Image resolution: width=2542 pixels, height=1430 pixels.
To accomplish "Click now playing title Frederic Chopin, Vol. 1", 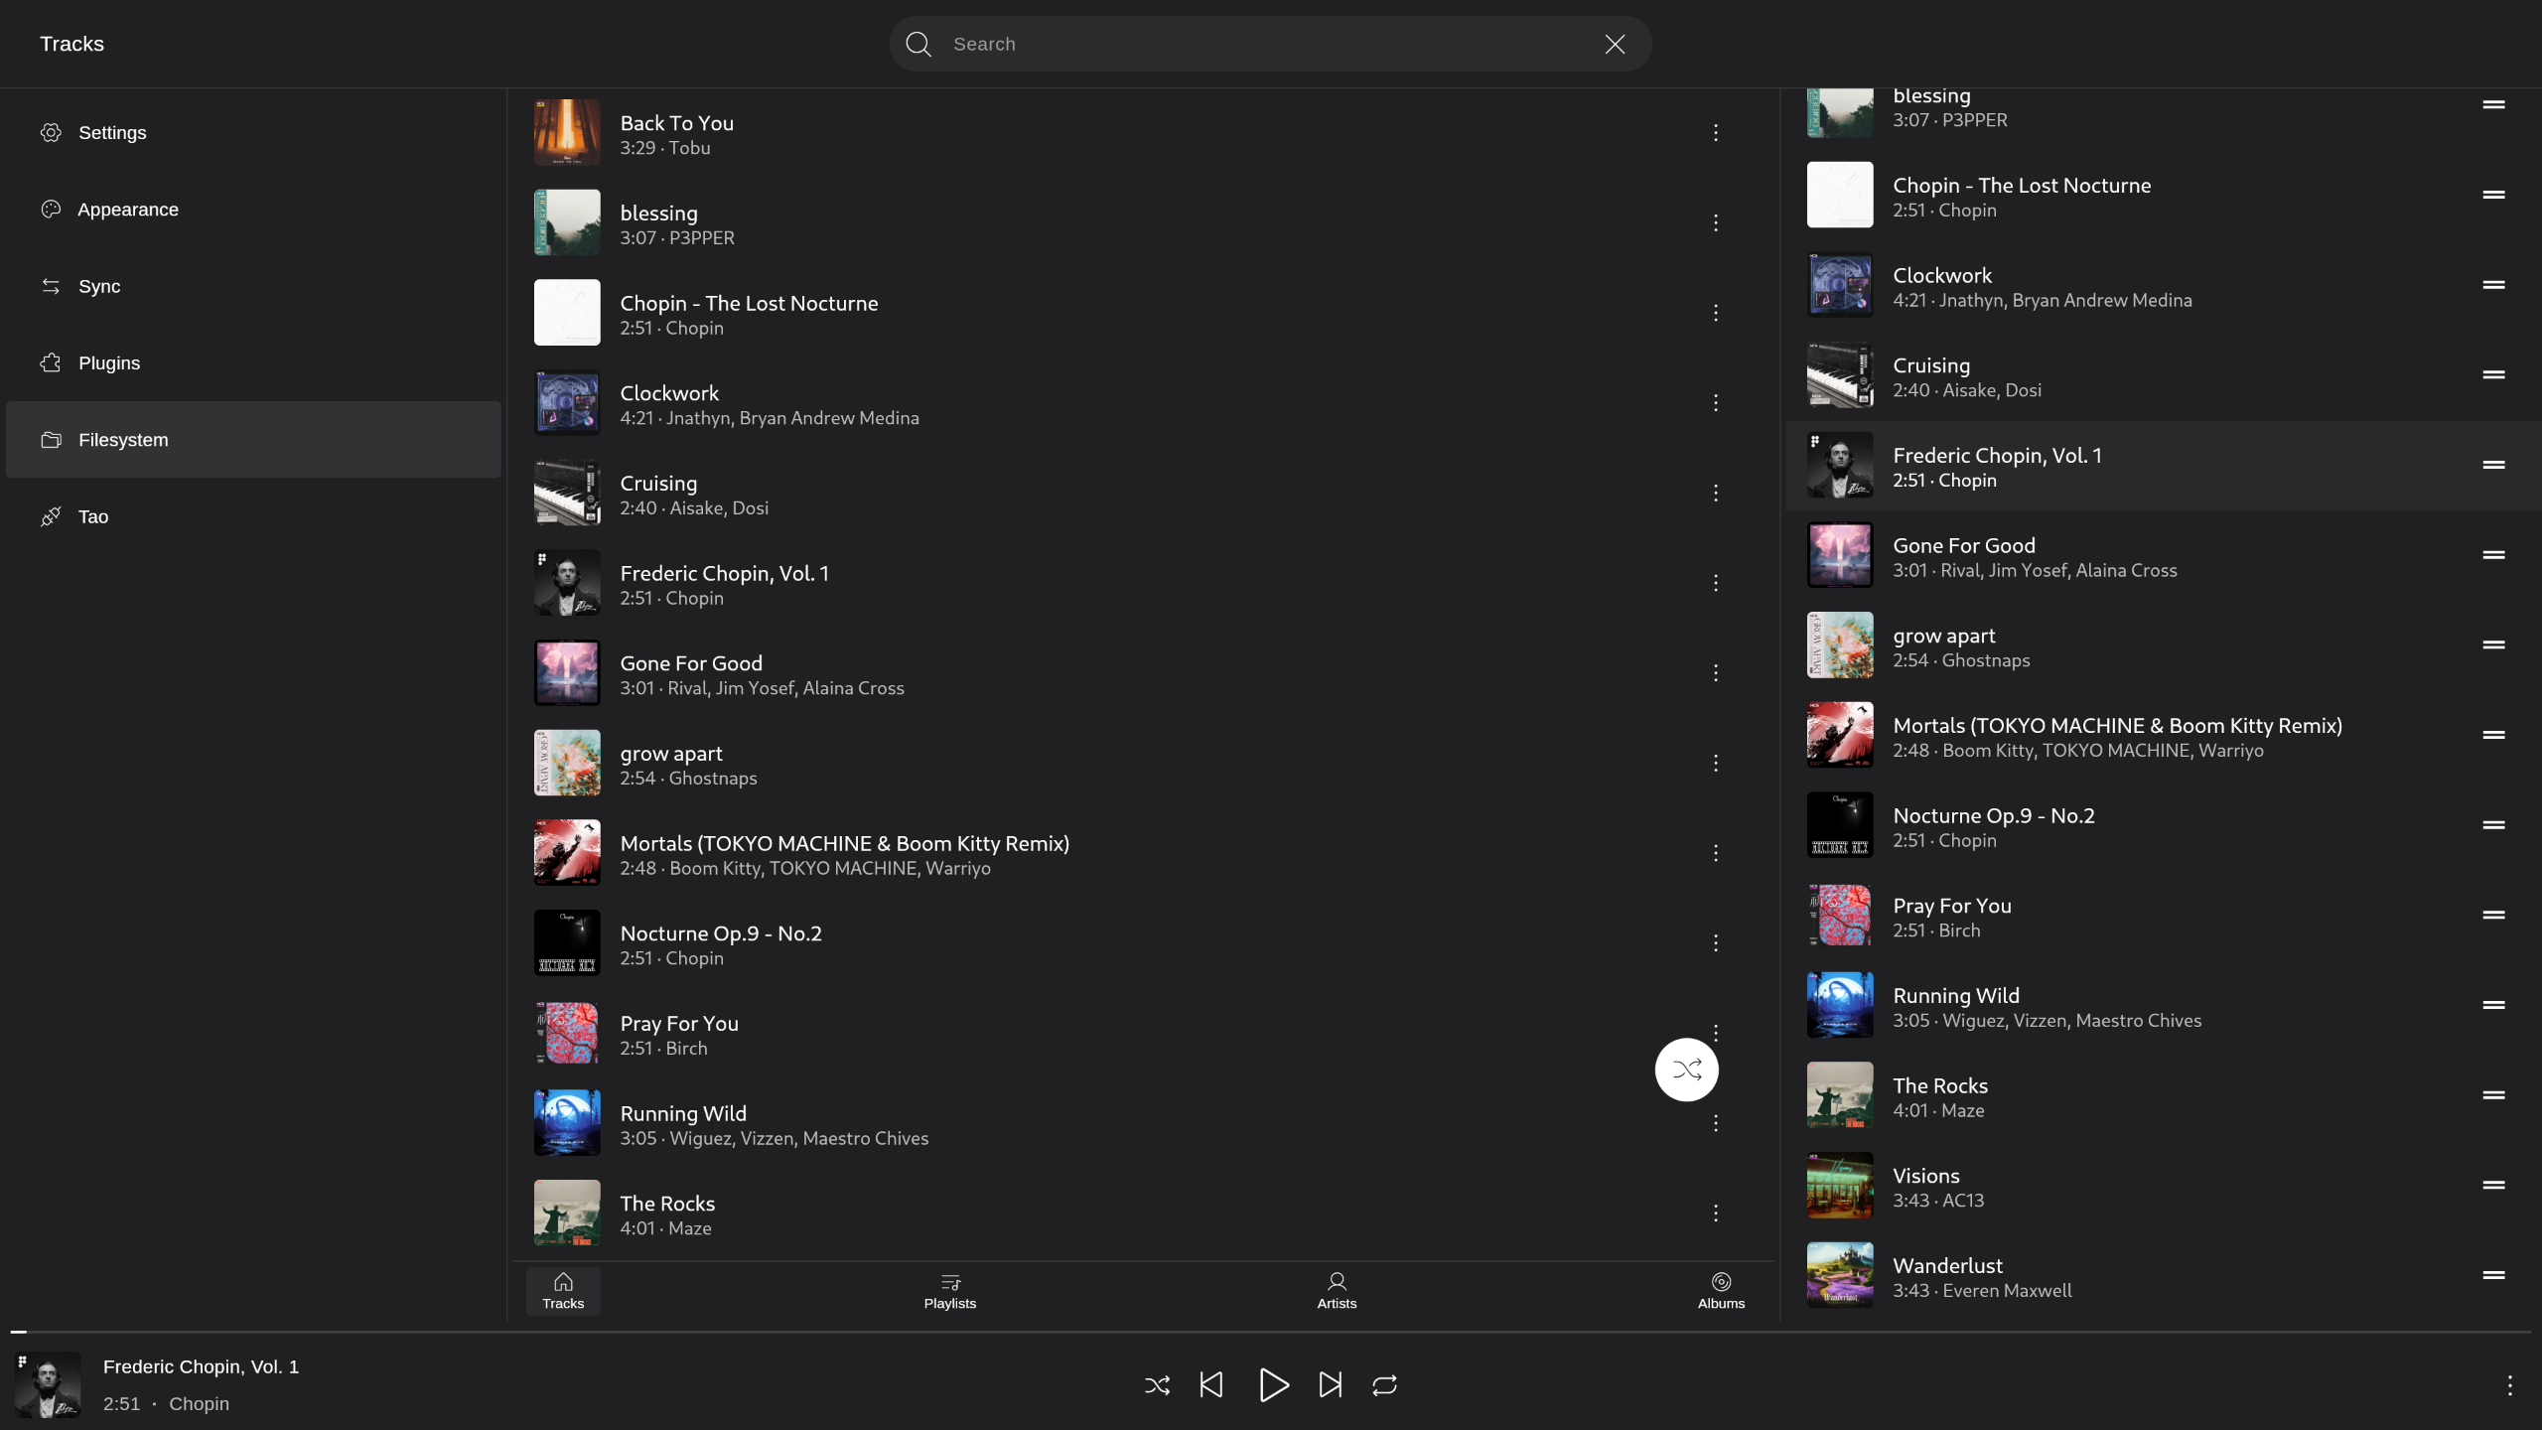I will point(201,1367).
